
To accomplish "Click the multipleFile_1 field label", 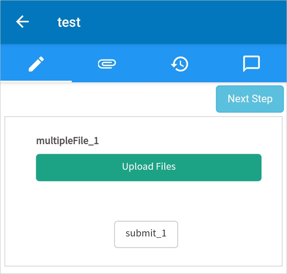I will tap(67, 141).
